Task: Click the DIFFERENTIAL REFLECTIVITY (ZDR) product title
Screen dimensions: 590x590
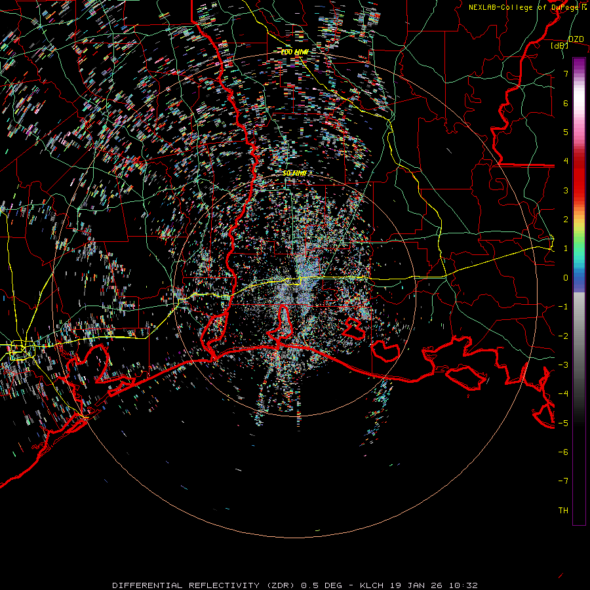Action: click(205, 585)
